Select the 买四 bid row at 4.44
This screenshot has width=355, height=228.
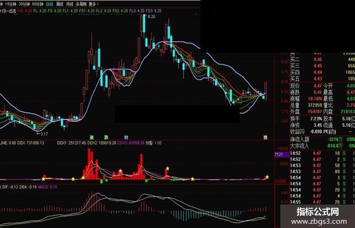322,72
